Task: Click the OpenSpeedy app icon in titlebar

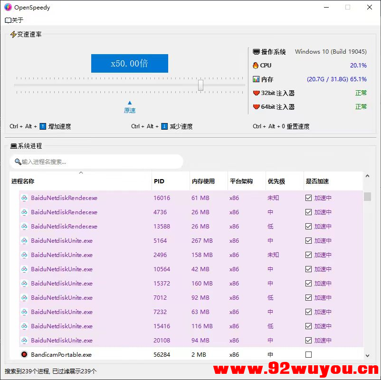Action: click(8, 7)
